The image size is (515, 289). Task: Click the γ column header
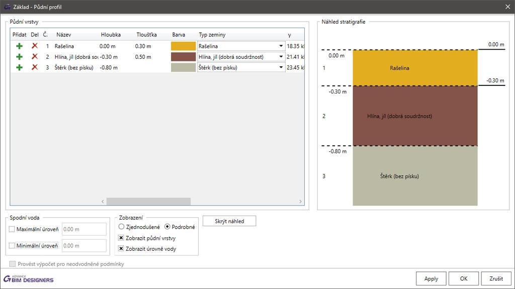tap(289, 35)
